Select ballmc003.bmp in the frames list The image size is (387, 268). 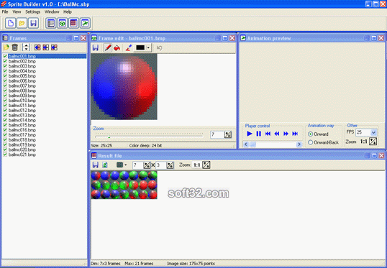[x=22, y=66]
